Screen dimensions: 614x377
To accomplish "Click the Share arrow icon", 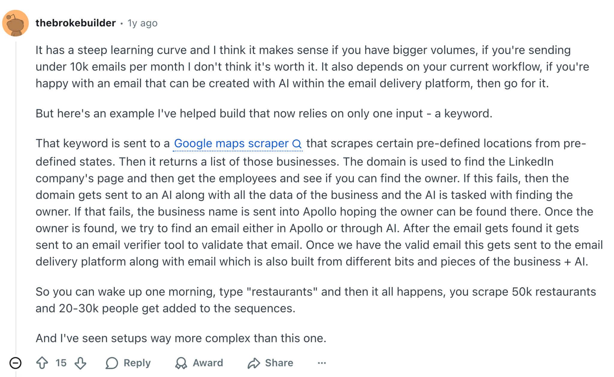I will (254, 363).
